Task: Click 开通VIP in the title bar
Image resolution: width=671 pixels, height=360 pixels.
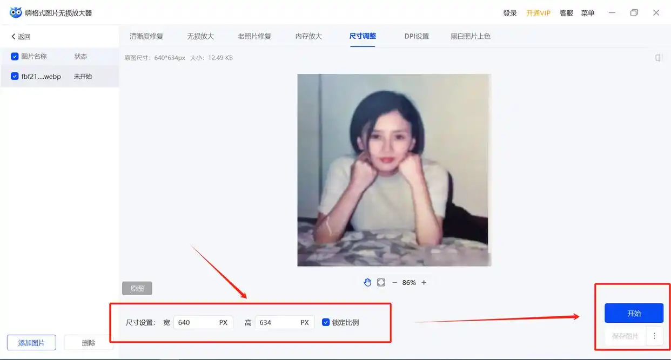Action: click(539, 13)
